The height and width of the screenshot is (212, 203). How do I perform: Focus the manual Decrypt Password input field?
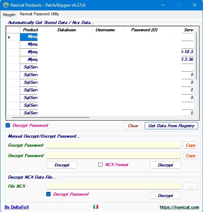pos(113,155)
